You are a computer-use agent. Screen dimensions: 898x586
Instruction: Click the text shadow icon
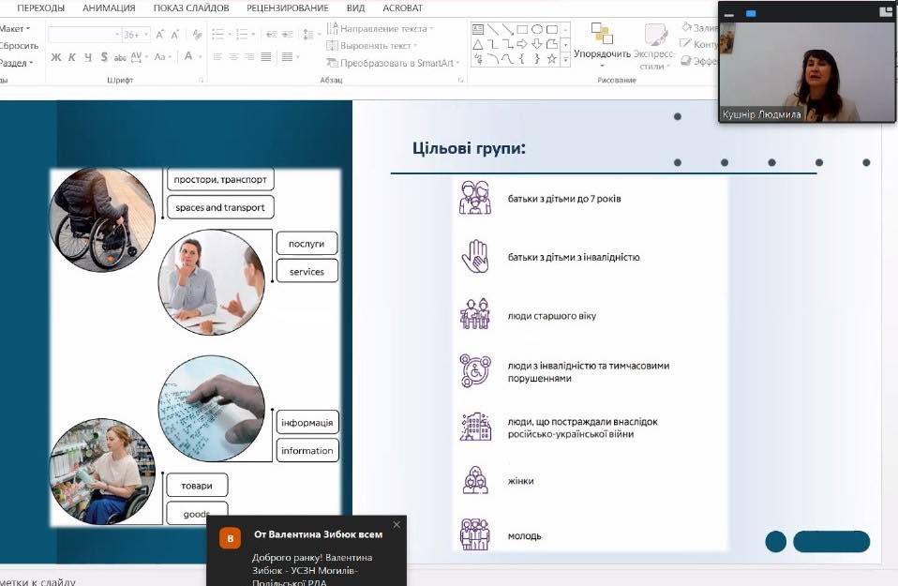[x=103, y=57]
